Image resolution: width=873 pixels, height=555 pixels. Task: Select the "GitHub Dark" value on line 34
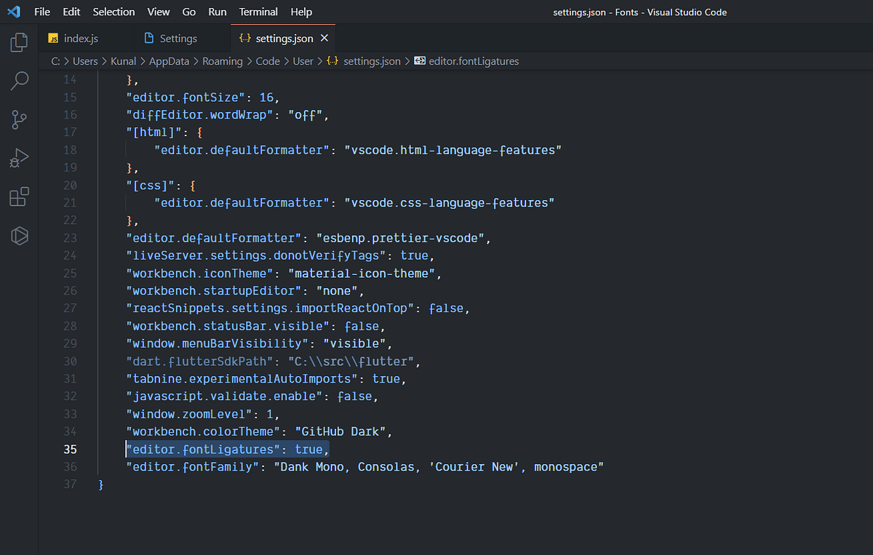[341, 431]
